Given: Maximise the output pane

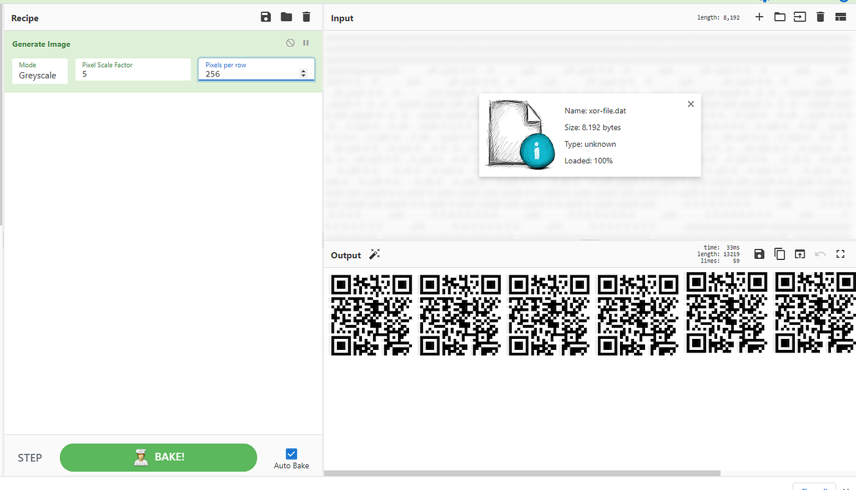Looking at the screenshot, I should point(841,254).
